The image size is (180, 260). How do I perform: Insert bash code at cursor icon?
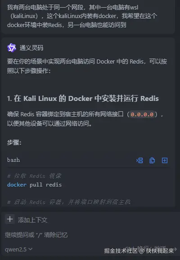pos(139,160)
